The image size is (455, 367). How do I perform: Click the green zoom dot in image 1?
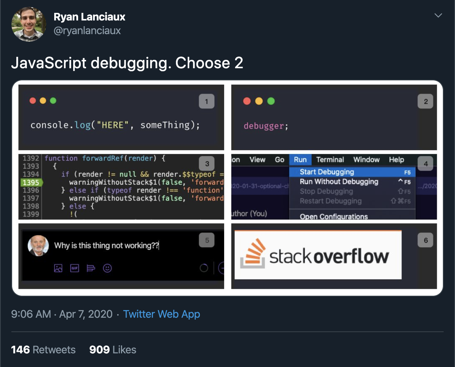[53, 101]
